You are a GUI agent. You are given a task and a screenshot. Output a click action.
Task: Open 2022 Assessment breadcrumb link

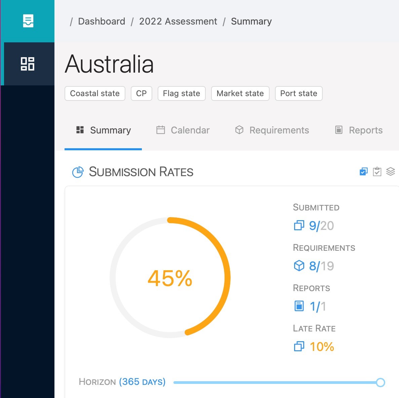[178, 22]
